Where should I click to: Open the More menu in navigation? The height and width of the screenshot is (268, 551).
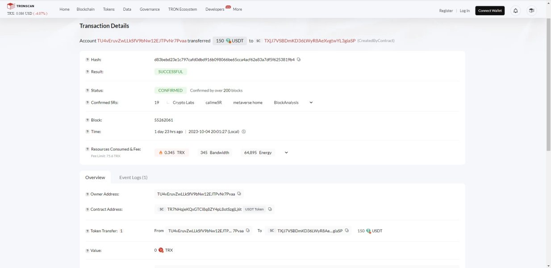237,9
